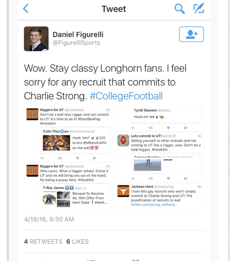View the 4 Retweets list

click(x=43, y=241)
